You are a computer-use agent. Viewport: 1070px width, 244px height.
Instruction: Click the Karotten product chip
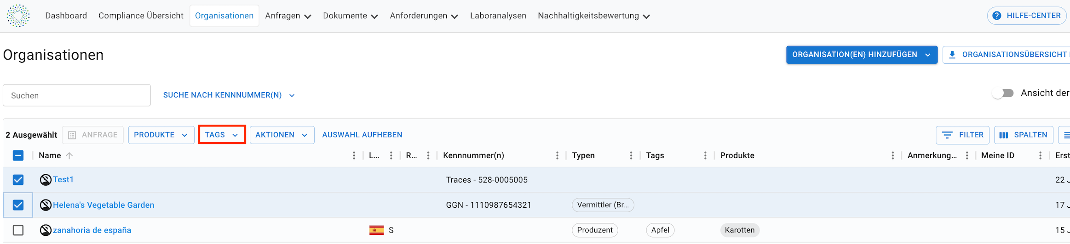click(x=740, y=230)
